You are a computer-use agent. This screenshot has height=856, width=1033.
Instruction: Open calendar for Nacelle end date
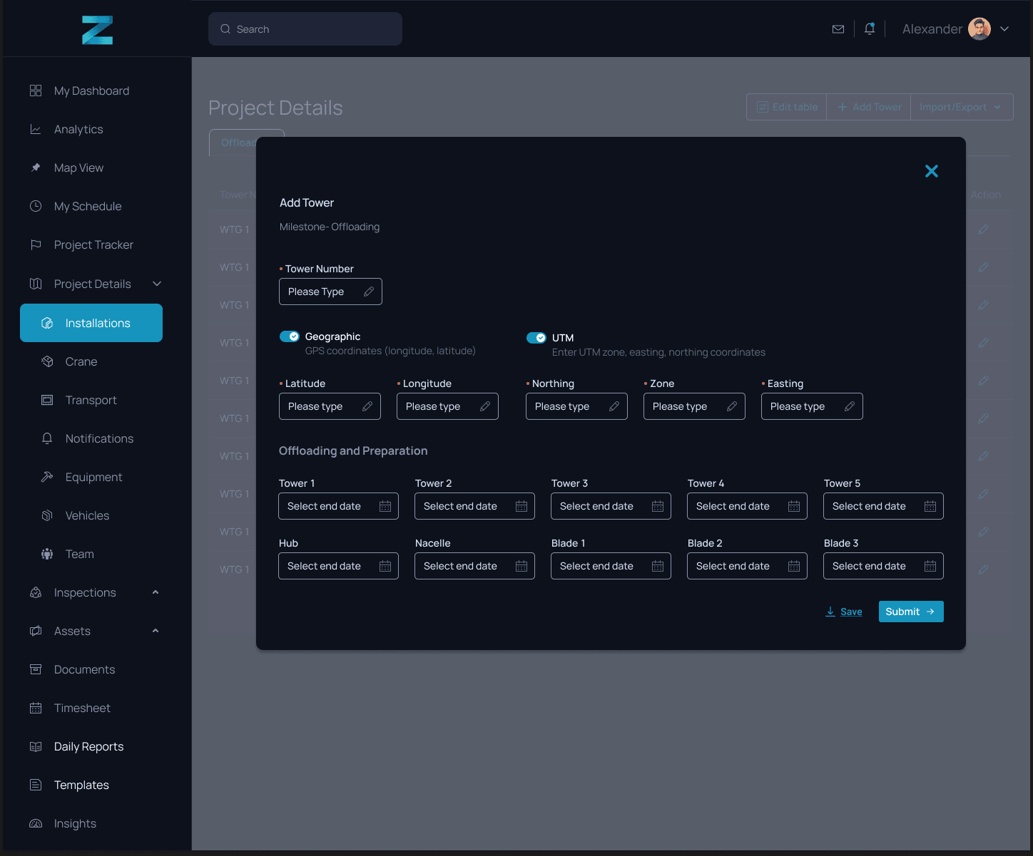521,566
